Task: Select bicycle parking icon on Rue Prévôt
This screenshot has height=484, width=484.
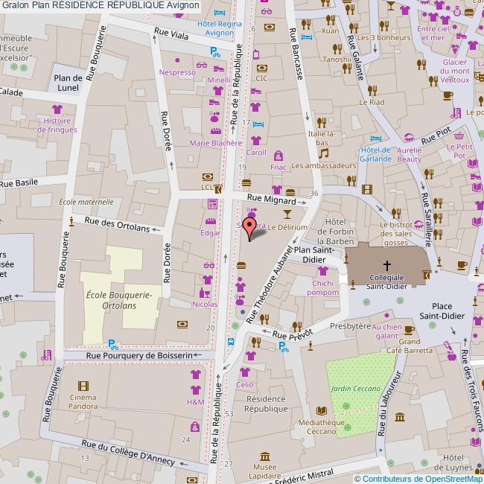Action: tap(284, 347)
